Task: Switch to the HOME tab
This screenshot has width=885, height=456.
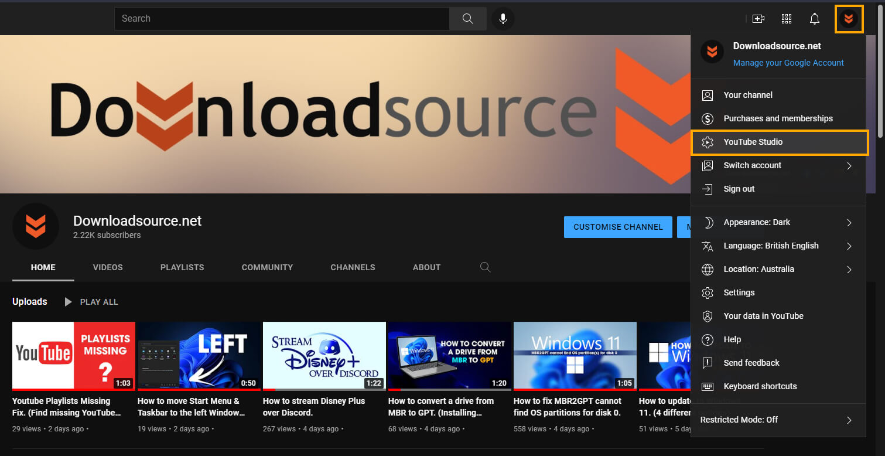Action: click(43, 267)
